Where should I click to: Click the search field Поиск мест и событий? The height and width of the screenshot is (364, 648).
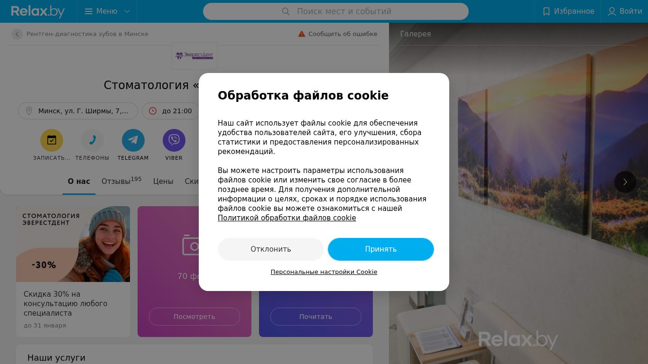point(336,11)
